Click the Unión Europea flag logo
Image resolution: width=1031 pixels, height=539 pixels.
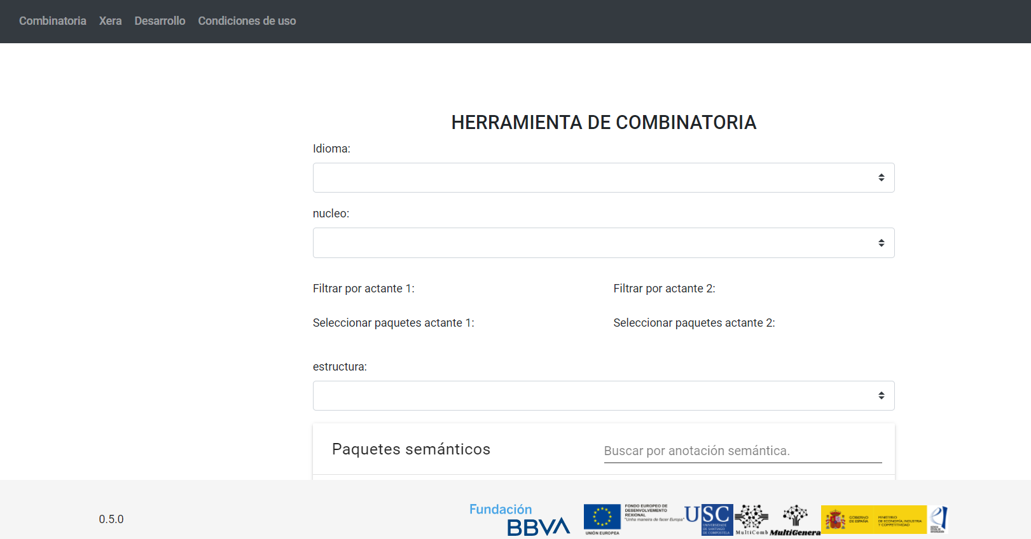pos(602,517)
